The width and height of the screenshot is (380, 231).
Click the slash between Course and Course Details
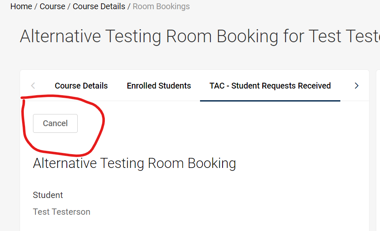69,6
